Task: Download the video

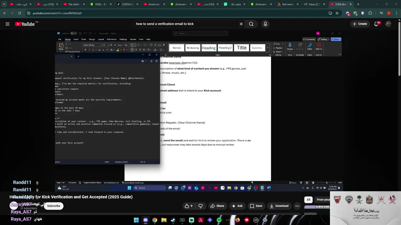Action: (x=279, y=206)
